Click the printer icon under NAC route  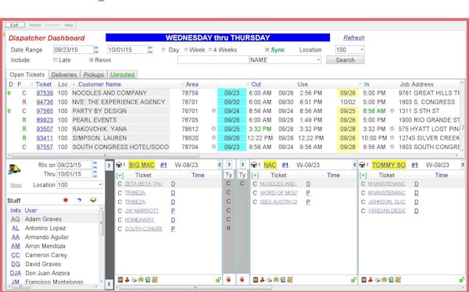pos(269,280)
